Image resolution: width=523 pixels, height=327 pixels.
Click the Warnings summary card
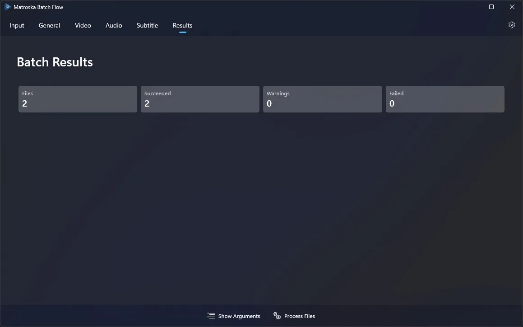coord(322,99)
